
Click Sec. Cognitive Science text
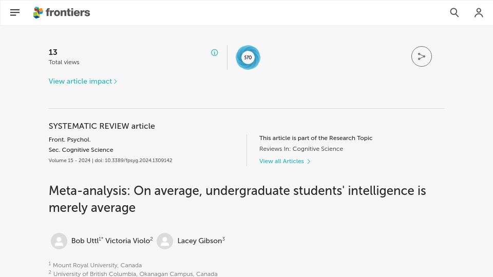(x=81, y=150)
